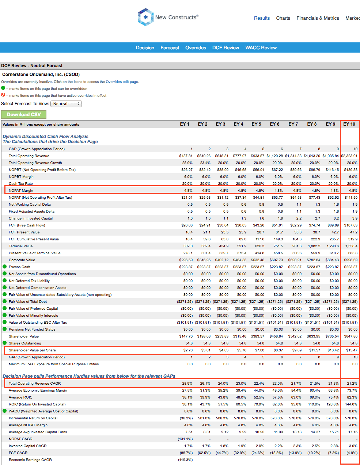Click the ROIC (Return On Invested Capital) label
Image resolution: width=360 pixels, height=465 pixels.
37,404
